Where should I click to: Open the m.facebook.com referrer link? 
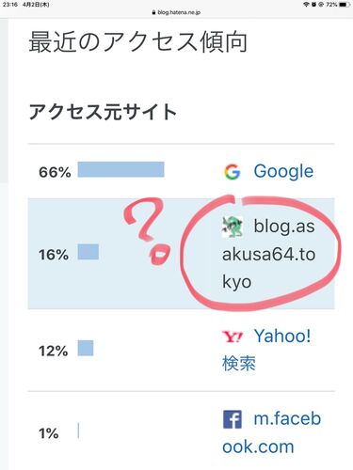coord(272,432)
